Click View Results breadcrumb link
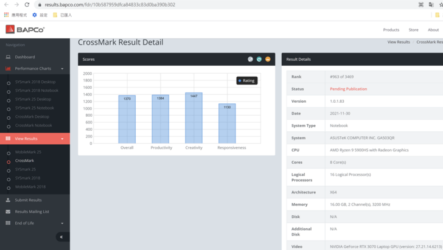 coord(399,42)
